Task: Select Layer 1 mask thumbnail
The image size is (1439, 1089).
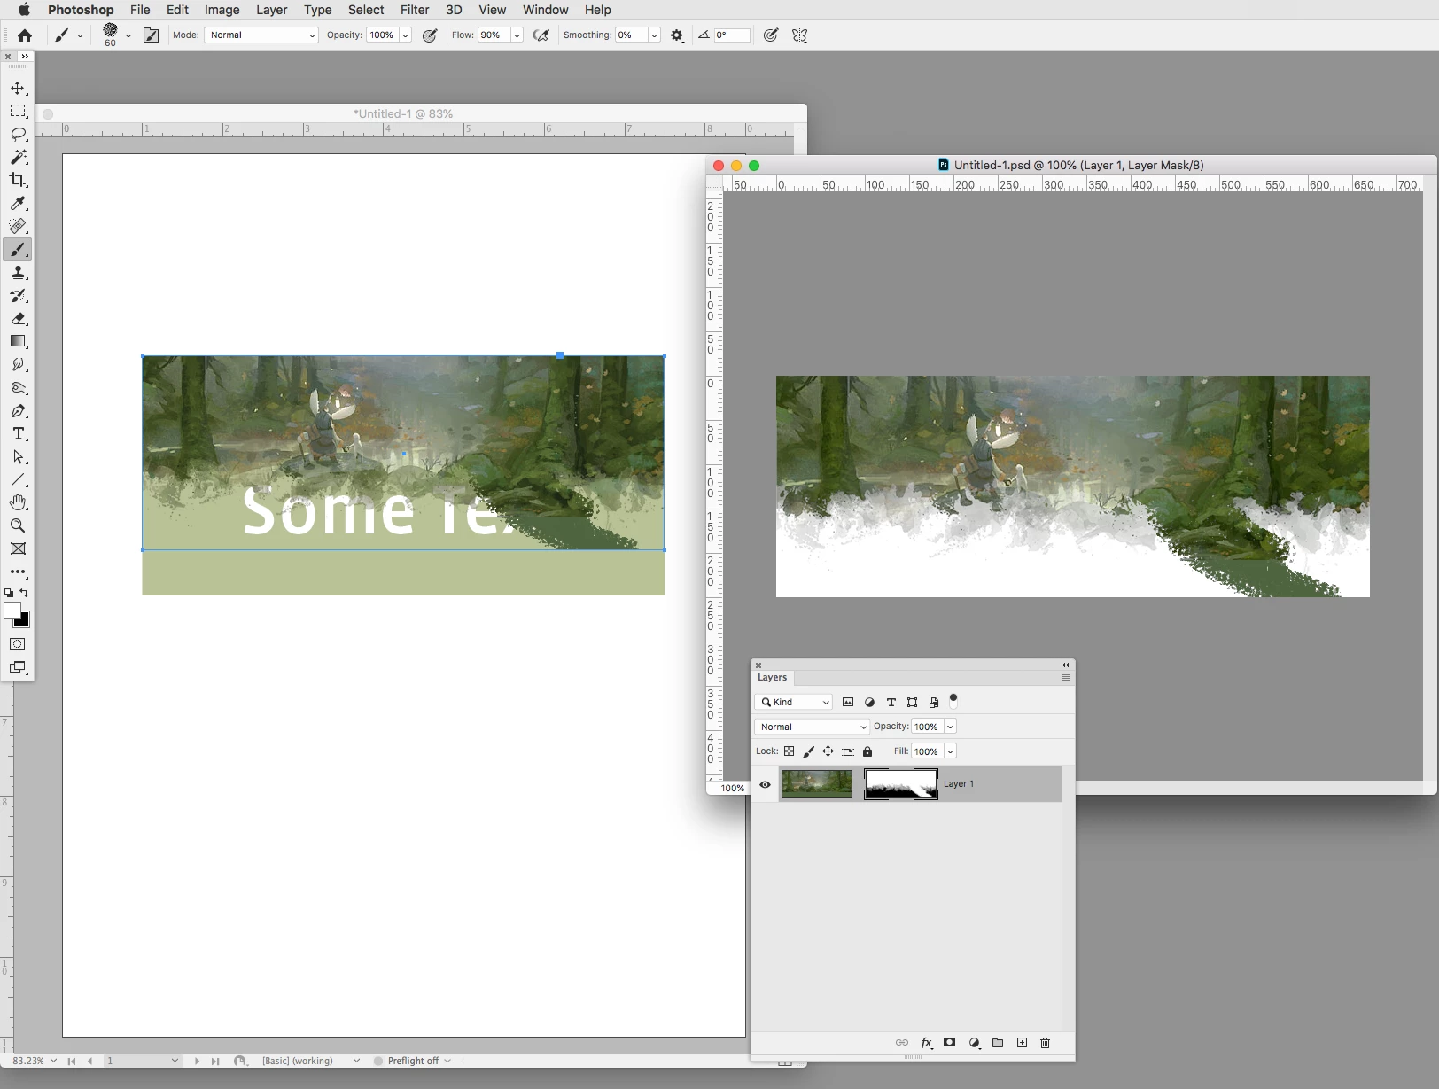Action: tap(900, 784)
